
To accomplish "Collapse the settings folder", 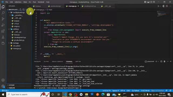I will click(9, 29).
